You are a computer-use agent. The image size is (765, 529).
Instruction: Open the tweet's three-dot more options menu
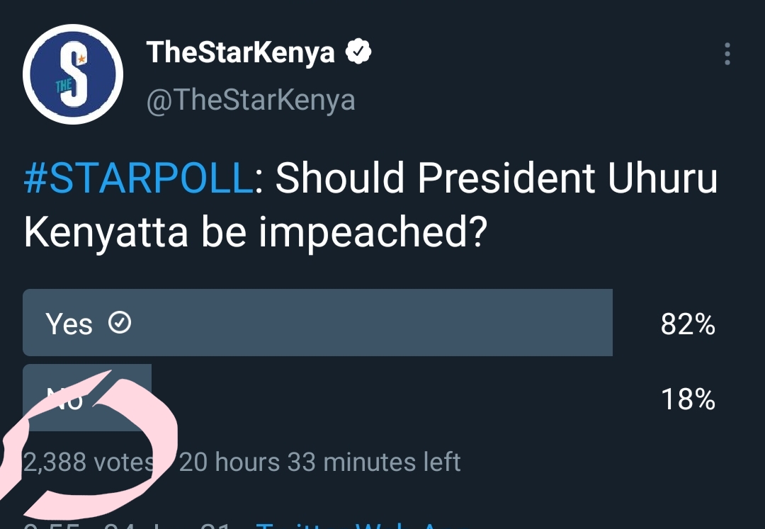pyautogui.click(x=727, y=54)
